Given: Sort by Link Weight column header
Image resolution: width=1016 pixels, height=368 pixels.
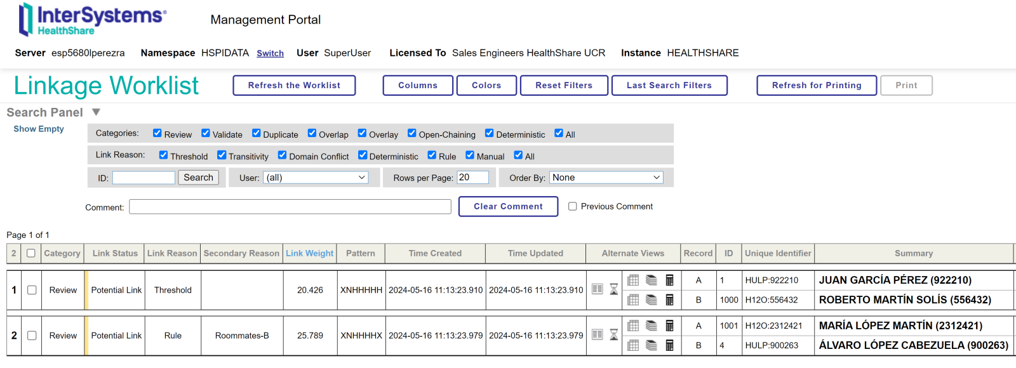Looking at the screenshot, I should [x=309, y=253].
